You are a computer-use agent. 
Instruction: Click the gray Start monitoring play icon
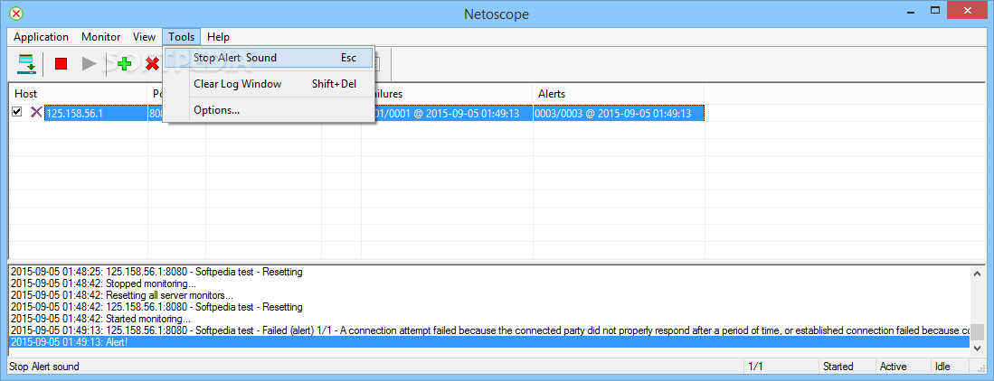90,63
